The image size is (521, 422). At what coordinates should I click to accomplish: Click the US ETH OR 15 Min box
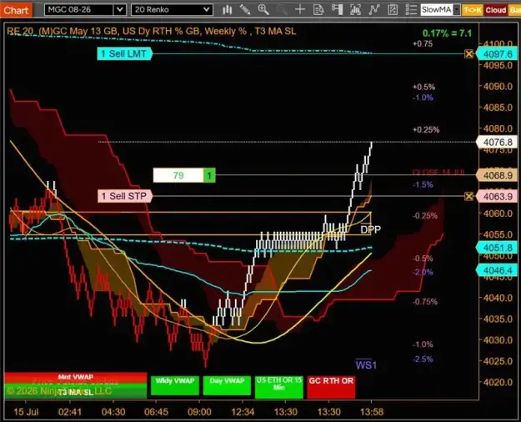279,387
